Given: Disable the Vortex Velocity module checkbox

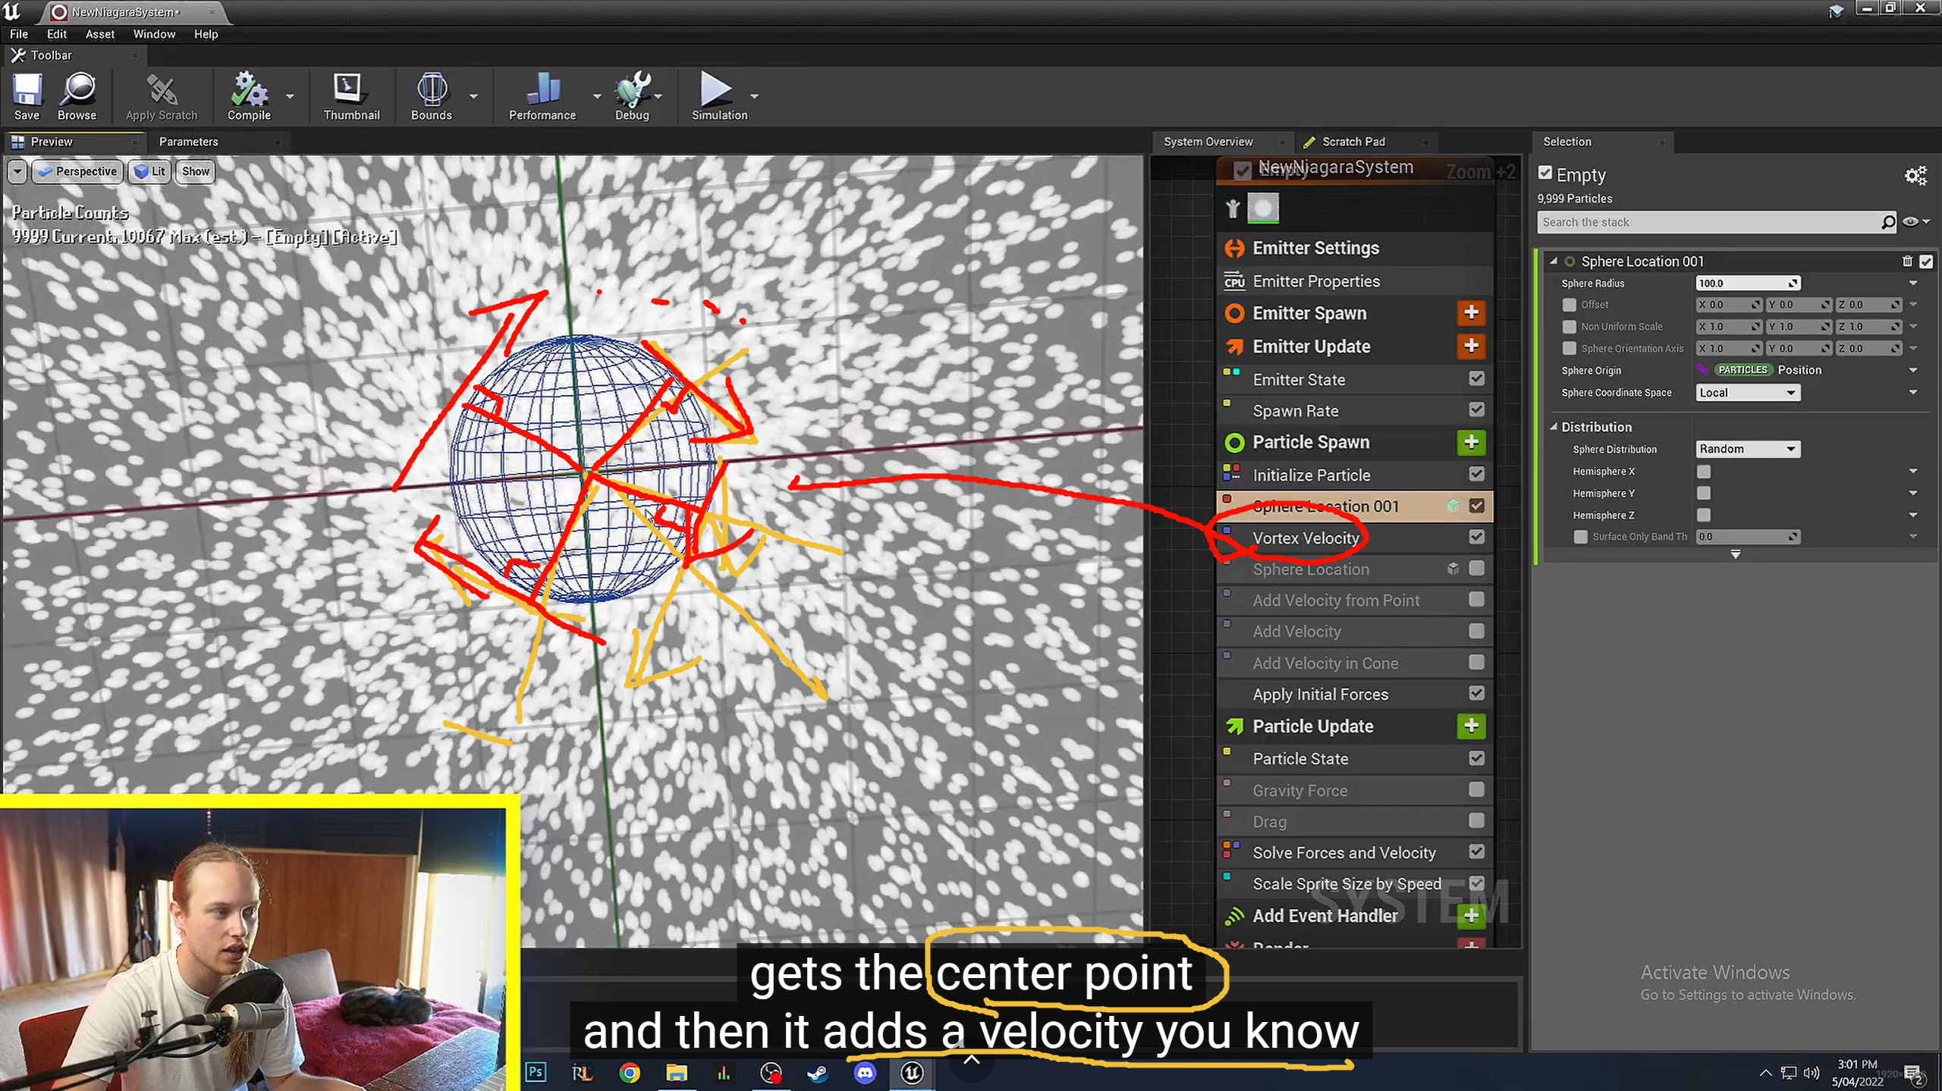Looking at the screenshot, I should [1476, 537].
